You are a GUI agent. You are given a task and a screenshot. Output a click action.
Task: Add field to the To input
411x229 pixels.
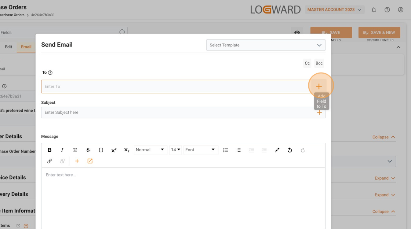click(x=319, y=86)
